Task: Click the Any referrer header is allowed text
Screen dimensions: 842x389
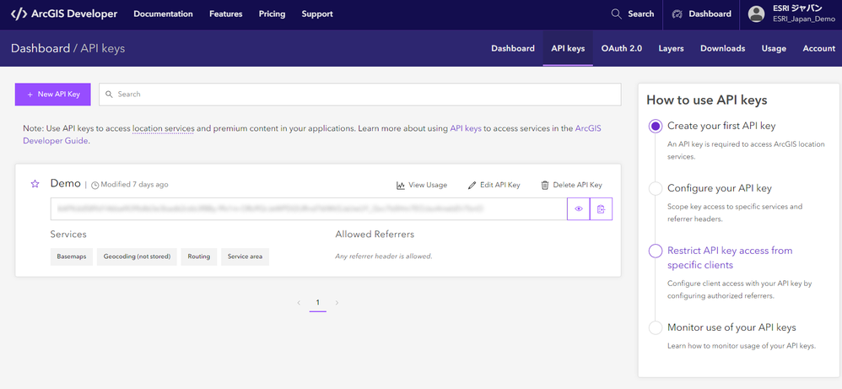Action: (383, 257)
